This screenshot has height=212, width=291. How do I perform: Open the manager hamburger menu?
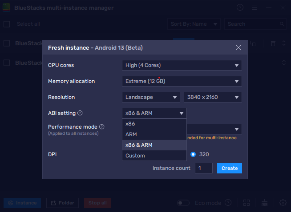pyautogui.click(x=255, y=8)
